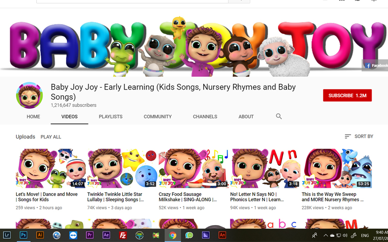Open Photoshop from the taskbar

click(x=23, y=235)
